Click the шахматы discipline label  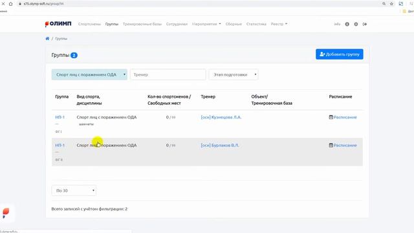(86, 124)
